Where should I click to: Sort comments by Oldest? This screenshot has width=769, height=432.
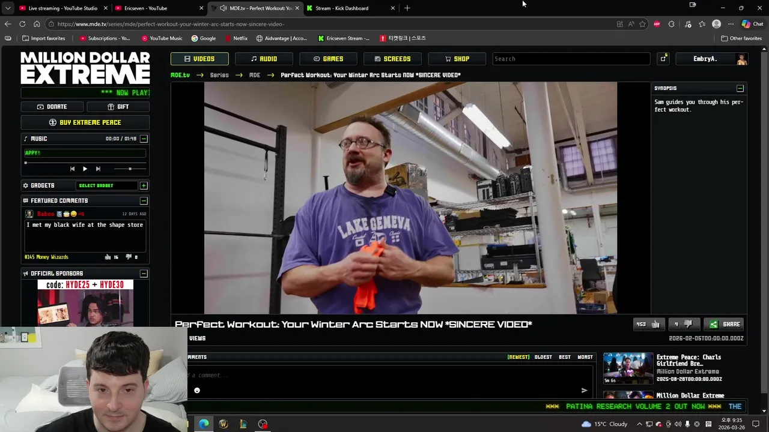pyautogui.click(x=543, y=357)
